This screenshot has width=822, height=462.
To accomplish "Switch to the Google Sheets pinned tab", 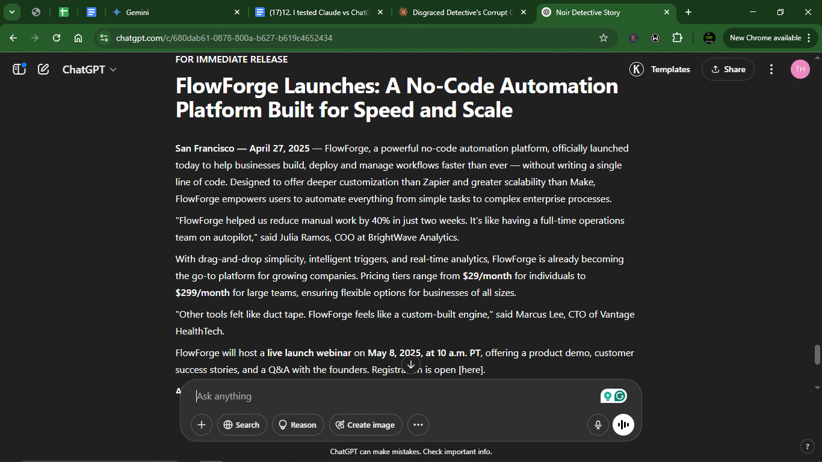I will click(x=64, y=12).
